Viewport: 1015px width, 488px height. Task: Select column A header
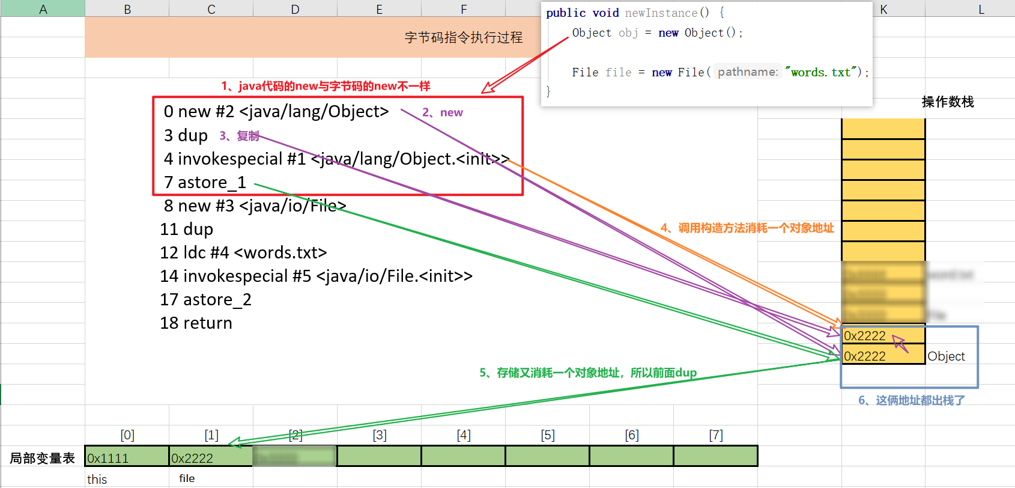point(43,8)
